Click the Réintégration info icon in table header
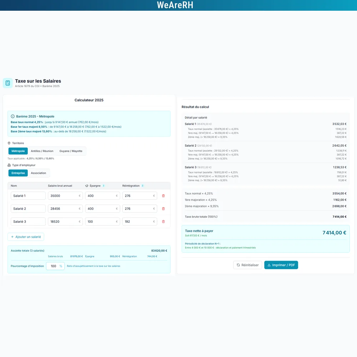Viewport: 357px width, 357px height. (142, 186)
